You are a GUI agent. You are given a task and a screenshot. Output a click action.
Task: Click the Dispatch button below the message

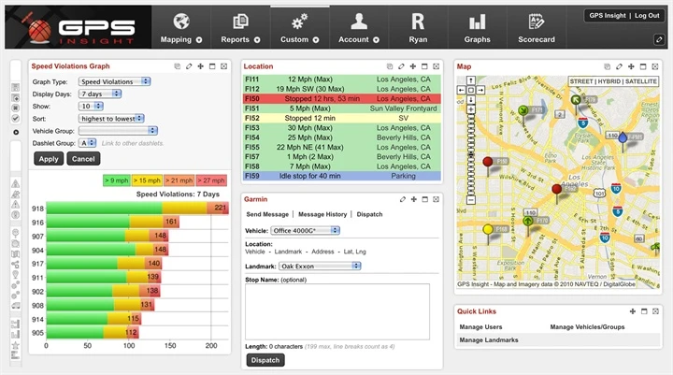pyautogui.click(x=265, y=360)
